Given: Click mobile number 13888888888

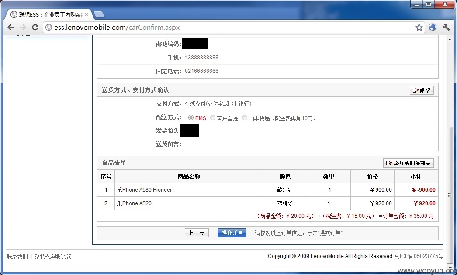Looking at the screenshot, I should click(202, 58).
